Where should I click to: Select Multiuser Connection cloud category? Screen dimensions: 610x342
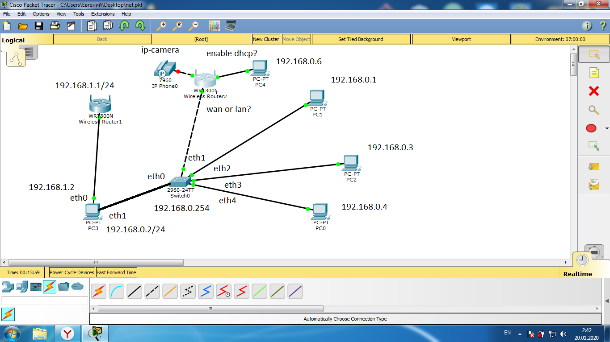click(77, 286)
